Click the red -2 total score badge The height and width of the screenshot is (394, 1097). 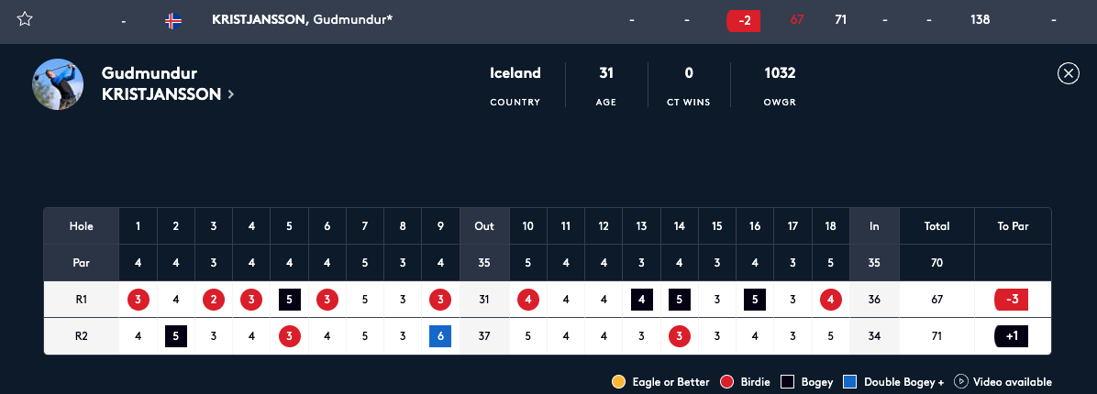pos(744,20)
